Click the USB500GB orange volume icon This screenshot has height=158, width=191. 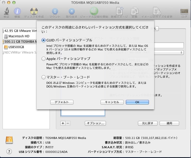click(x=6, y=47)
